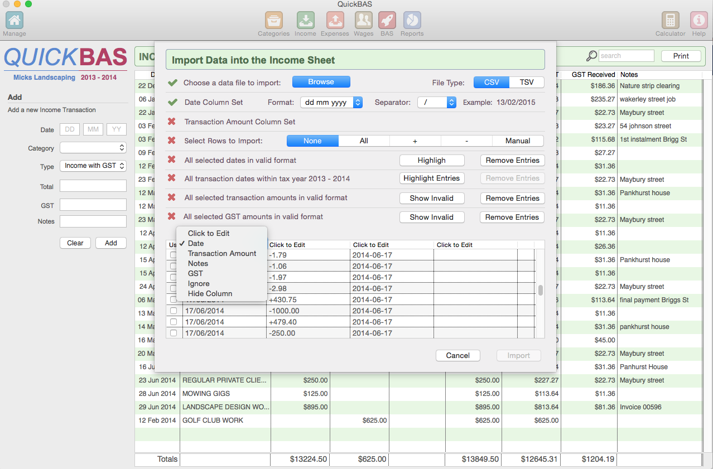Click Show Invalid for transaction amounts
The image size is (713, 469).
(x=432, y=198)
